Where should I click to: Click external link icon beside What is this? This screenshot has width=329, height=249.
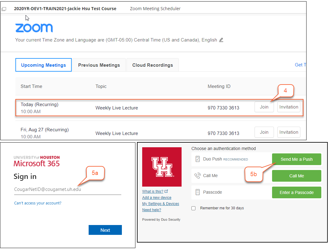(166, 191)
